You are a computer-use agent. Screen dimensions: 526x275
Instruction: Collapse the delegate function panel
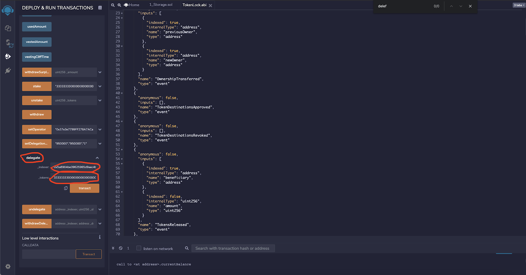[x=97, y=158]
